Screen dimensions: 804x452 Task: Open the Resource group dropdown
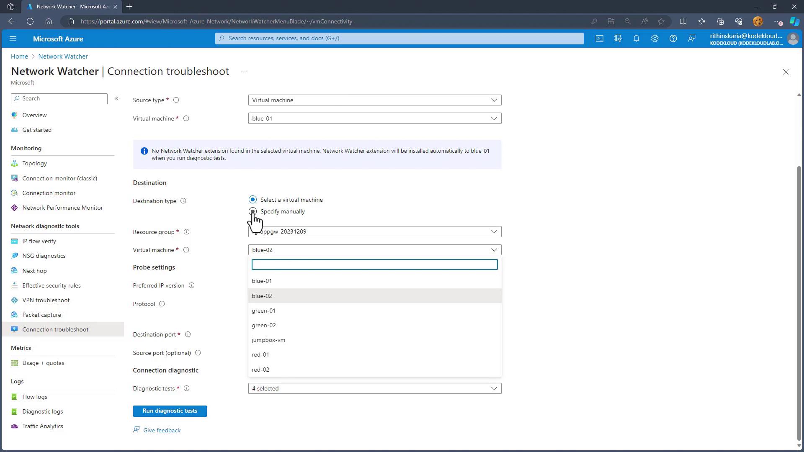pos(374,231)
